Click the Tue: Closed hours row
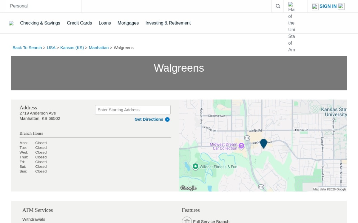 [33, 147]
